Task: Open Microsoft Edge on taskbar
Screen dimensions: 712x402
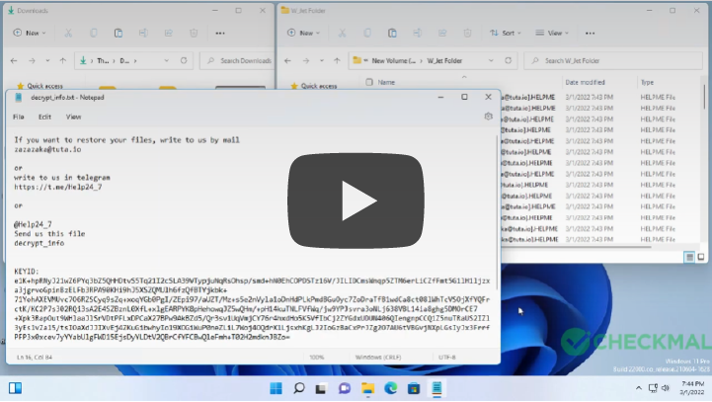Action: click(390, 388)
